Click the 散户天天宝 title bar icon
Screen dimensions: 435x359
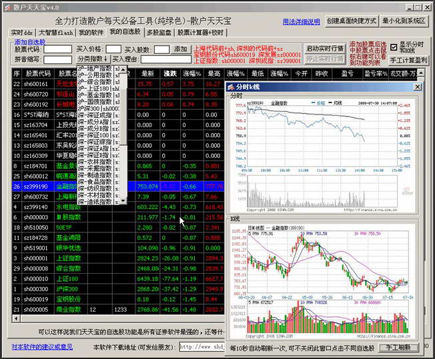[x=8, y=7]
